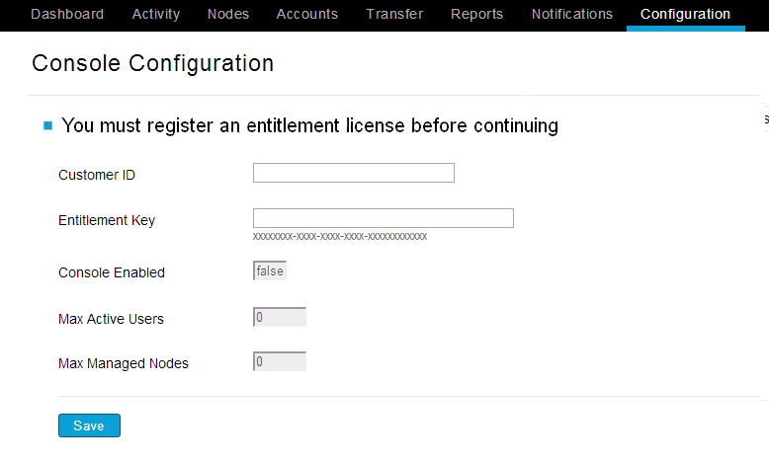
Task: Click the Console Enabled false field
Action: (x=270, y=270)
